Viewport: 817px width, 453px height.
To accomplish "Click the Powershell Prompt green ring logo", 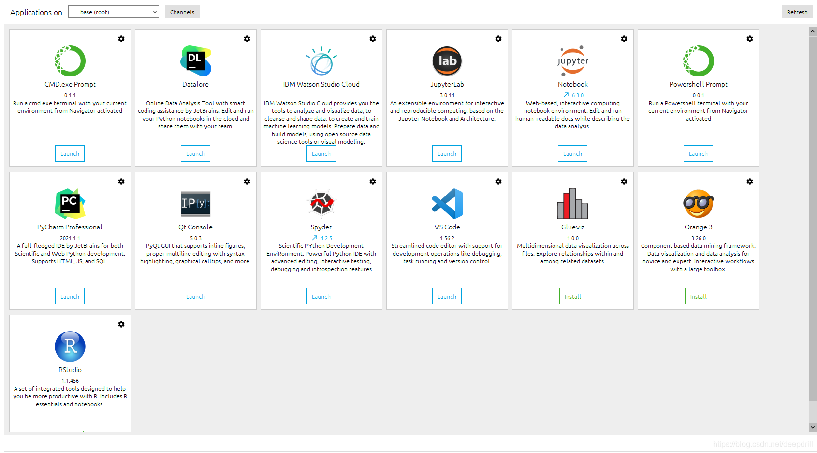I will coord(699,61).
